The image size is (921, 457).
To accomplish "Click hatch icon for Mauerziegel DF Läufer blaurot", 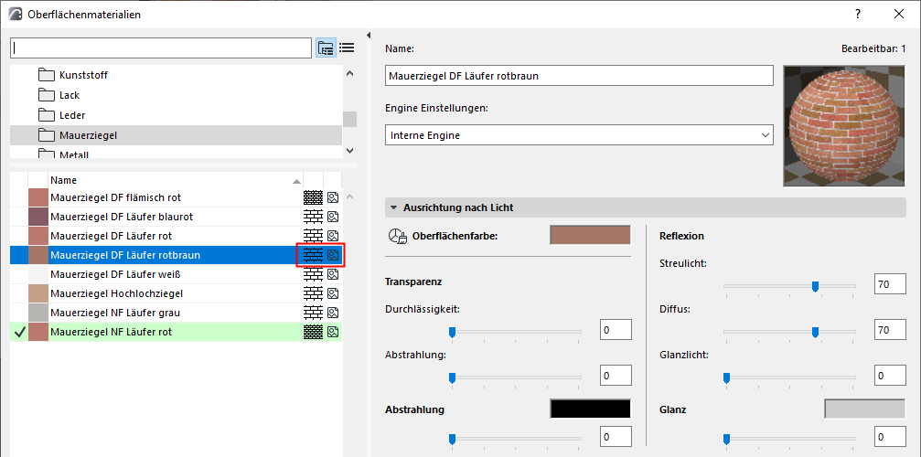I will 314,217.
